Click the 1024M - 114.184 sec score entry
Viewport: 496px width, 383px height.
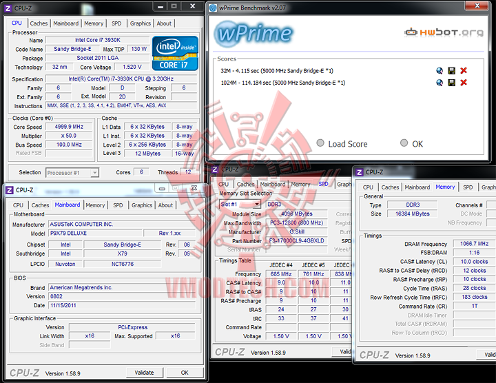click(x=283, y=83)
